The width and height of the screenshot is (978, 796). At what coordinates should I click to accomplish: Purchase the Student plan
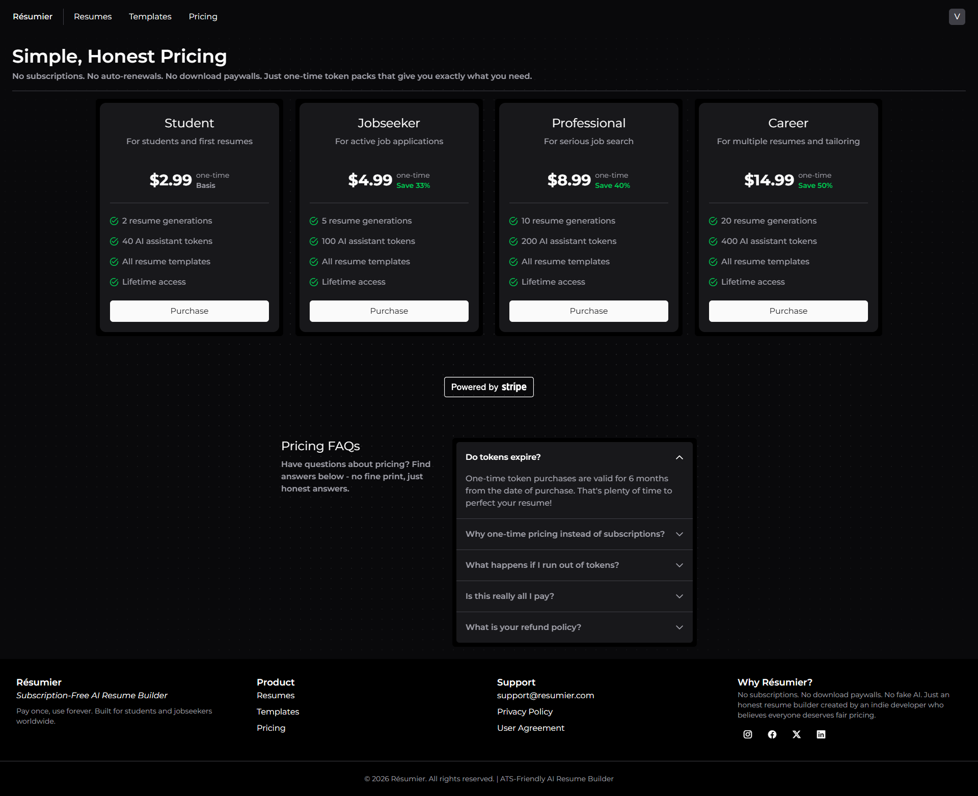click(189, 311)
